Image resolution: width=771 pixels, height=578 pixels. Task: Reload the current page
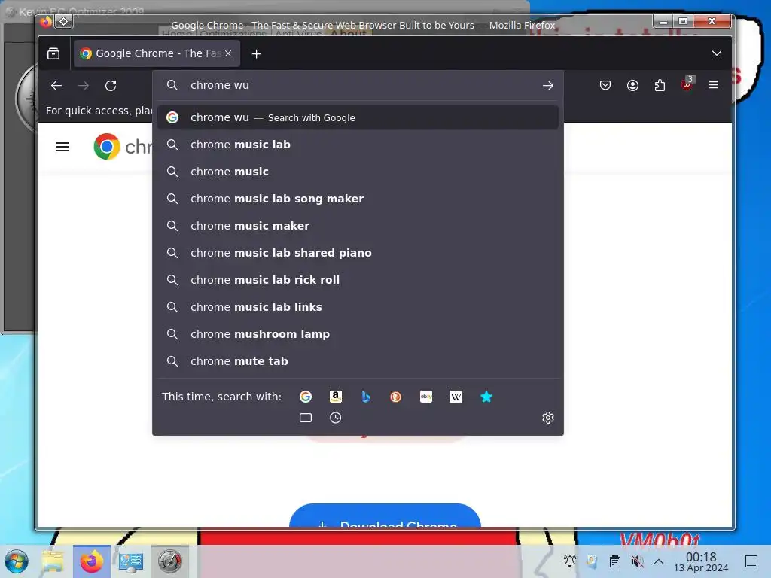[x=111, y=86]
